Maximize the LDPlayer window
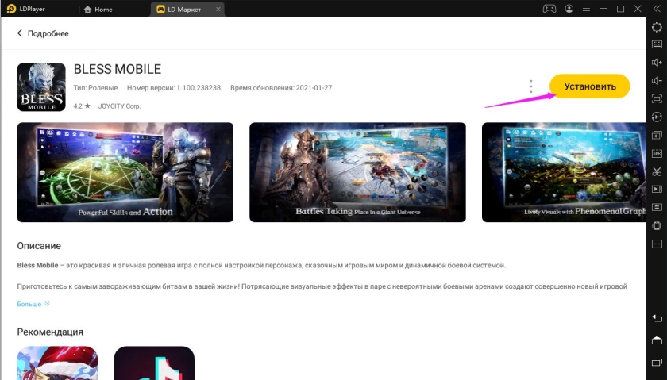Screen dimensions: 667x380 [621, 9]
